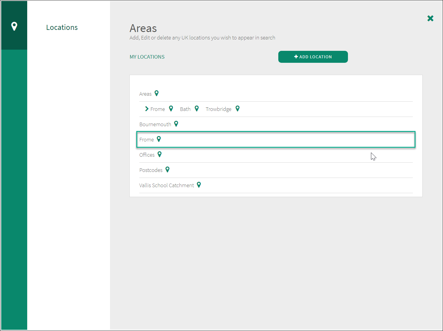Click the pin icon beside the nested Frome entry
Image resolution: width=443 pixels, height=331 pixels.
(x=171, y=109)
